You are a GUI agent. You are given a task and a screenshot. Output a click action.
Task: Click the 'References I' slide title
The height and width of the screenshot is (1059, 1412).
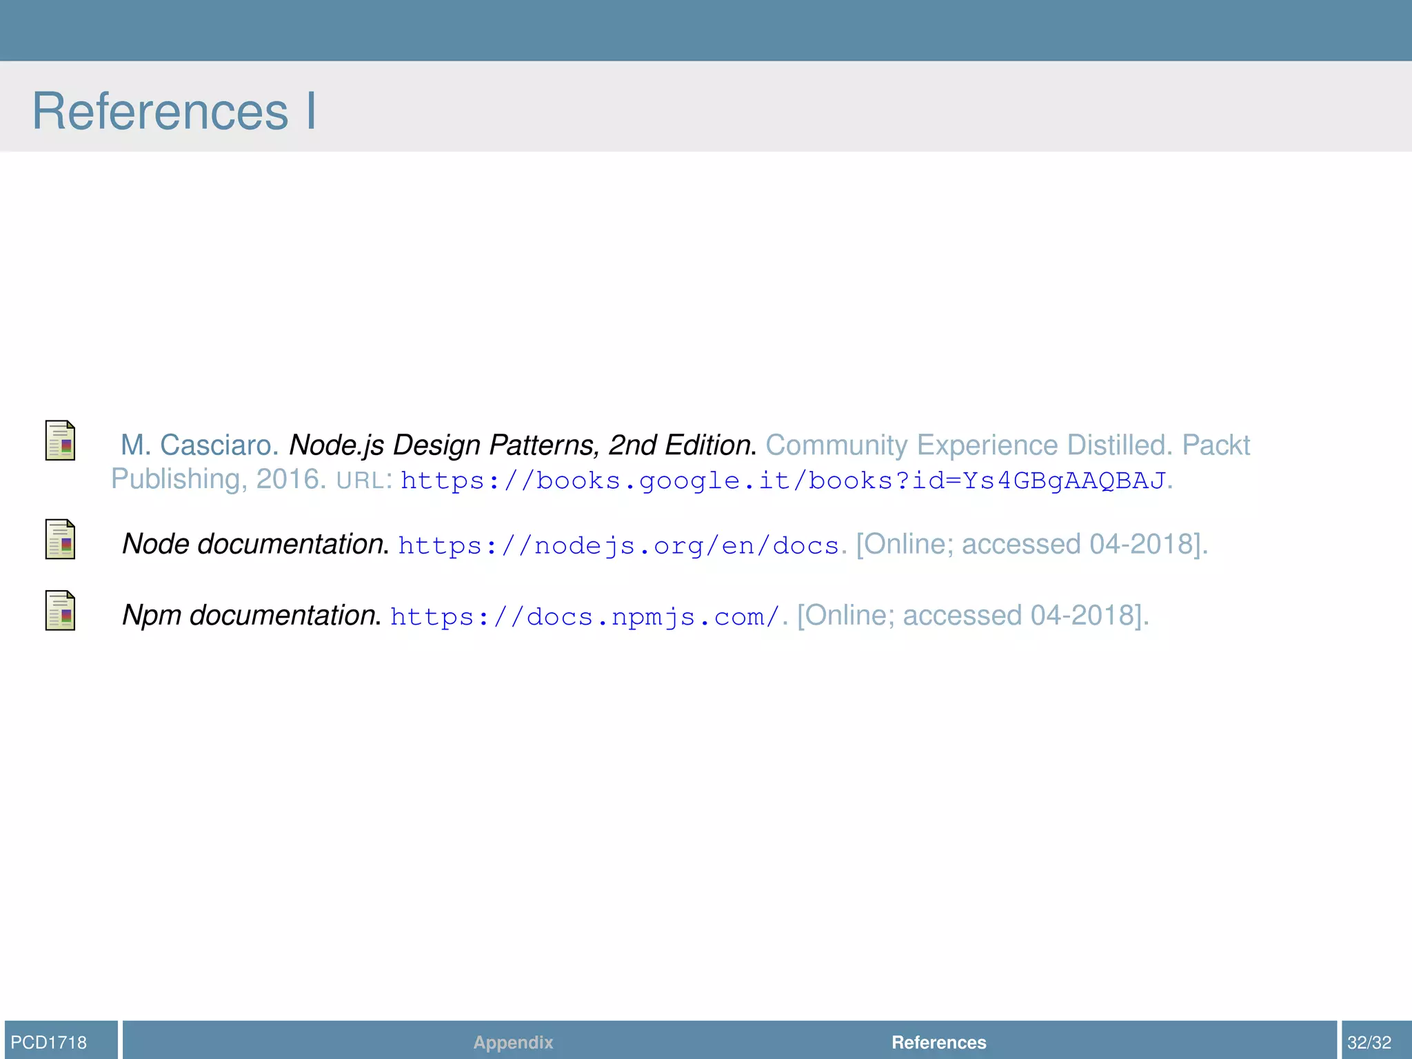pyautogui.click(x=174, y=110)
